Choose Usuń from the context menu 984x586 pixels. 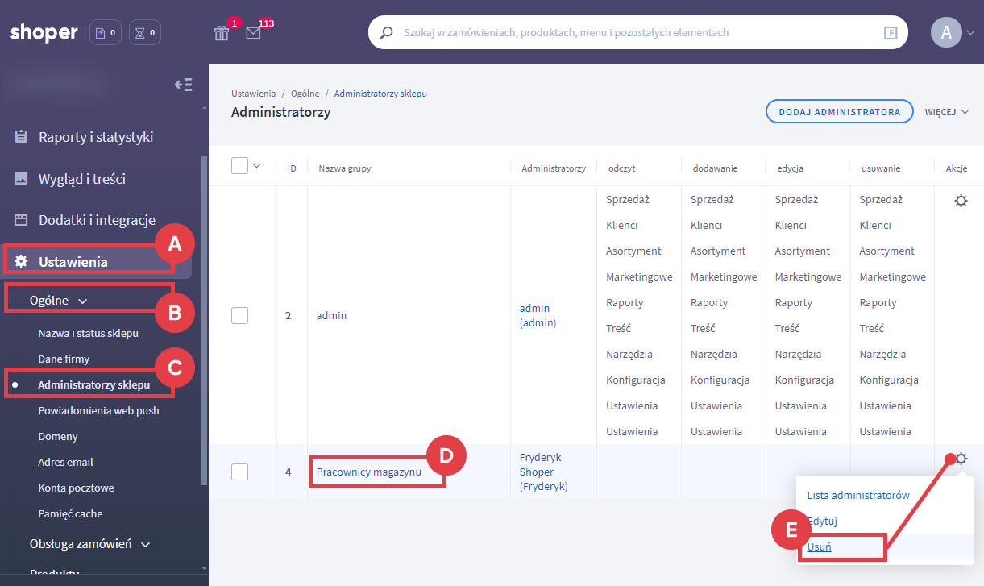point(819,547)
